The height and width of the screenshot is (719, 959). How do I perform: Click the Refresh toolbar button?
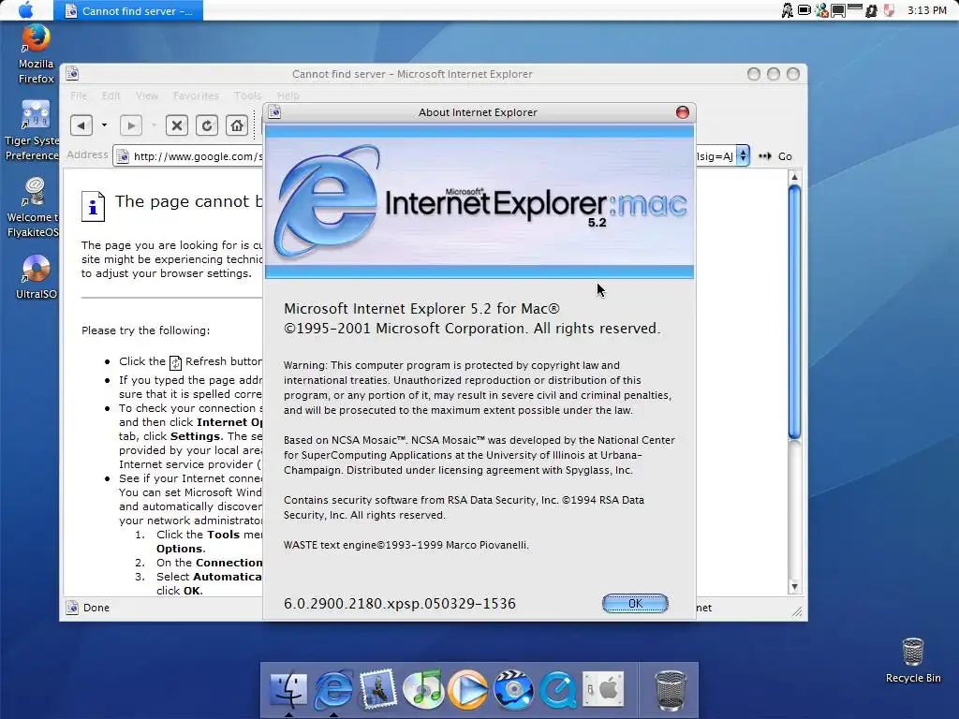click(x=207, y=125)
